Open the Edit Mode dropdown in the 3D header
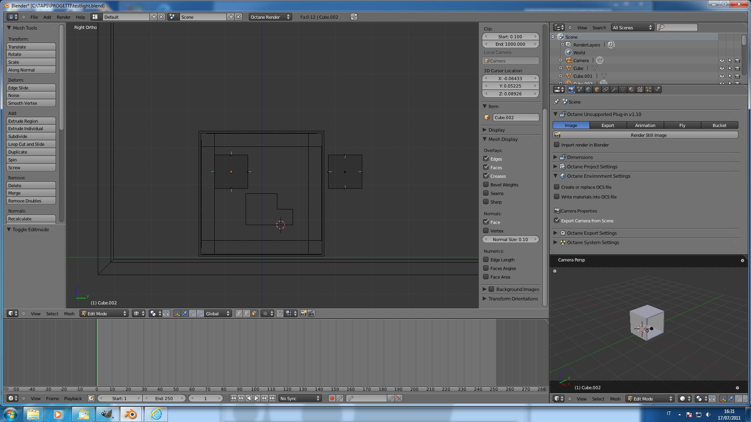This screenshot has height=422, width=751. pyautogui.click(x=104, y=313)
